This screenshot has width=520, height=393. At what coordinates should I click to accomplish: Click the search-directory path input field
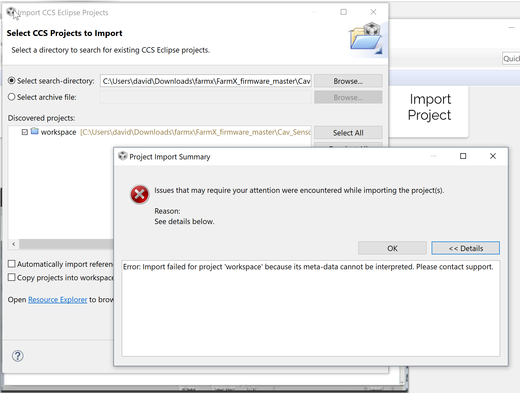pos(205,81)
